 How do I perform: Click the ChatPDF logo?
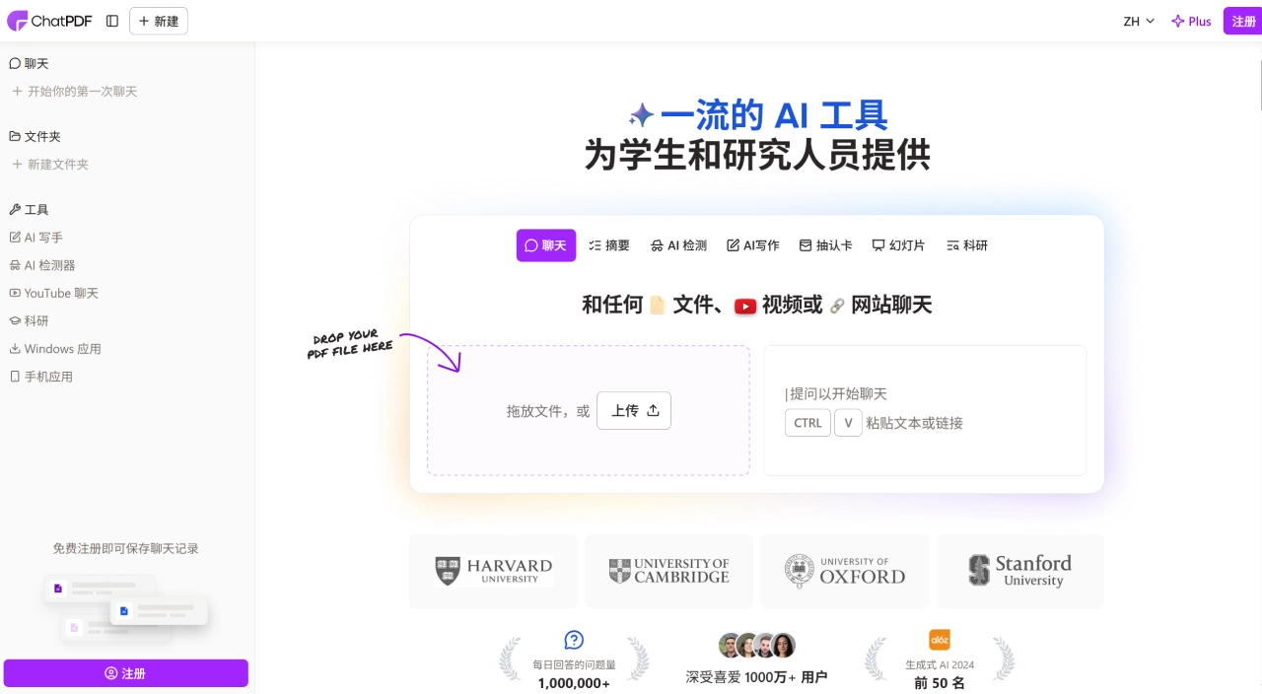pos(49,21)
